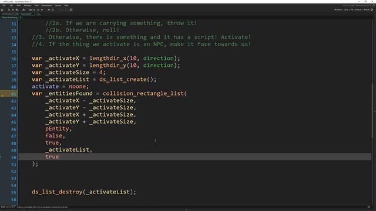This screenshot has width=376, height=211.
Task: Click '_activateSize = 4;' on line 38
Action: coord(75,72)
